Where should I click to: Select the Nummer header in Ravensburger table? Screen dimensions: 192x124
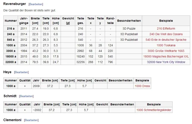11,21
